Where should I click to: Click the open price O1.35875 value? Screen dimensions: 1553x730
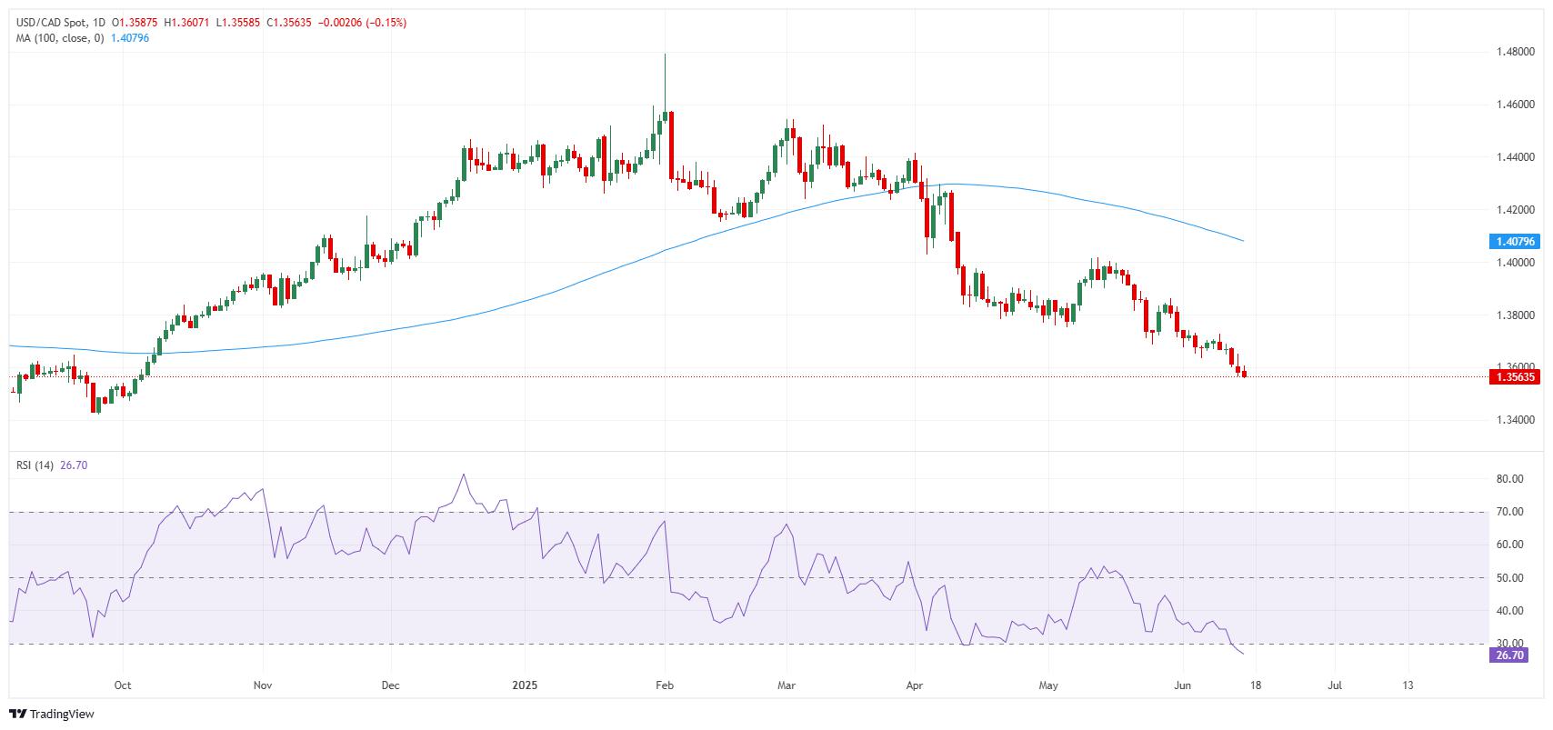pos(136,23)
